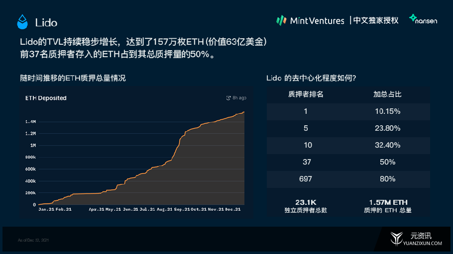Click the line starting '前37名质押者存入的ETH'
Viewport: 453px width, 254px height.
[x=118, y=54]
